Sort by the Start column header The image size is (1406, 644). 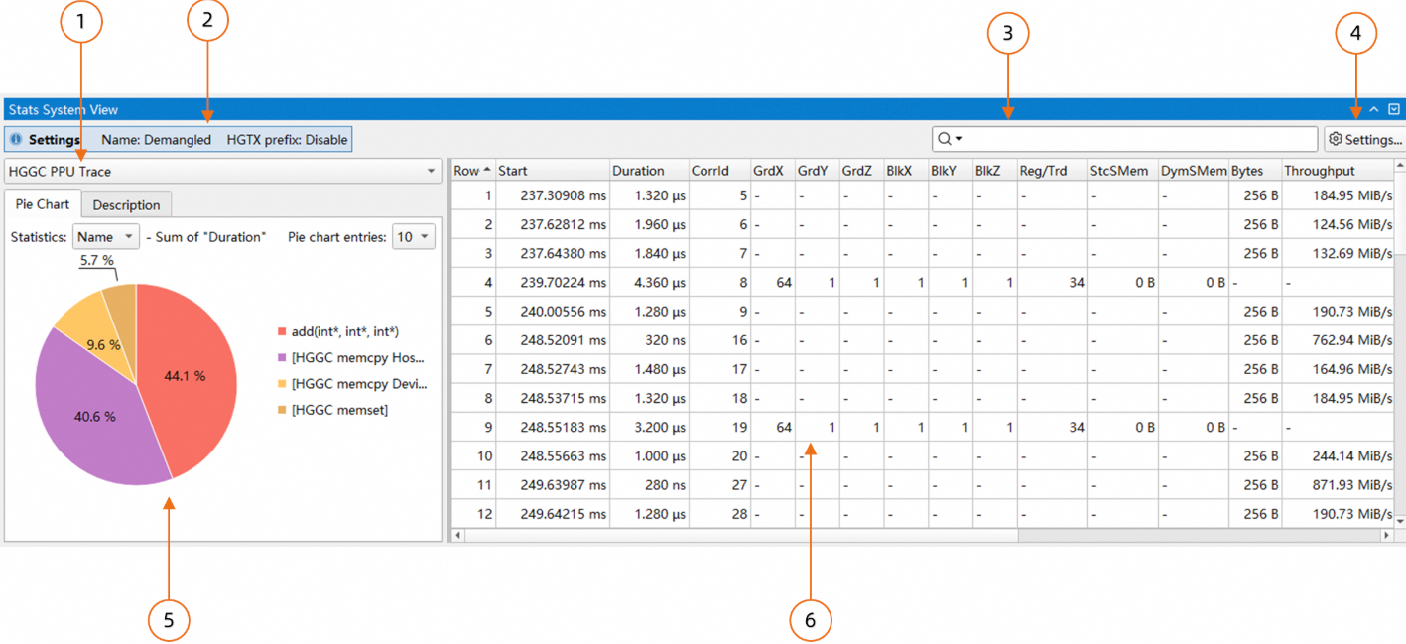tap(551, 171)
